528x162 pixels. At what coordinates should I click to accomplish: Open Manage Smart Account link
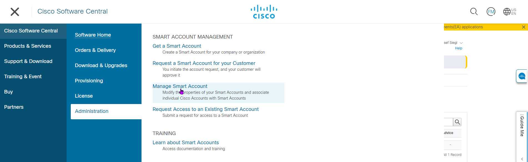[180, 86]
